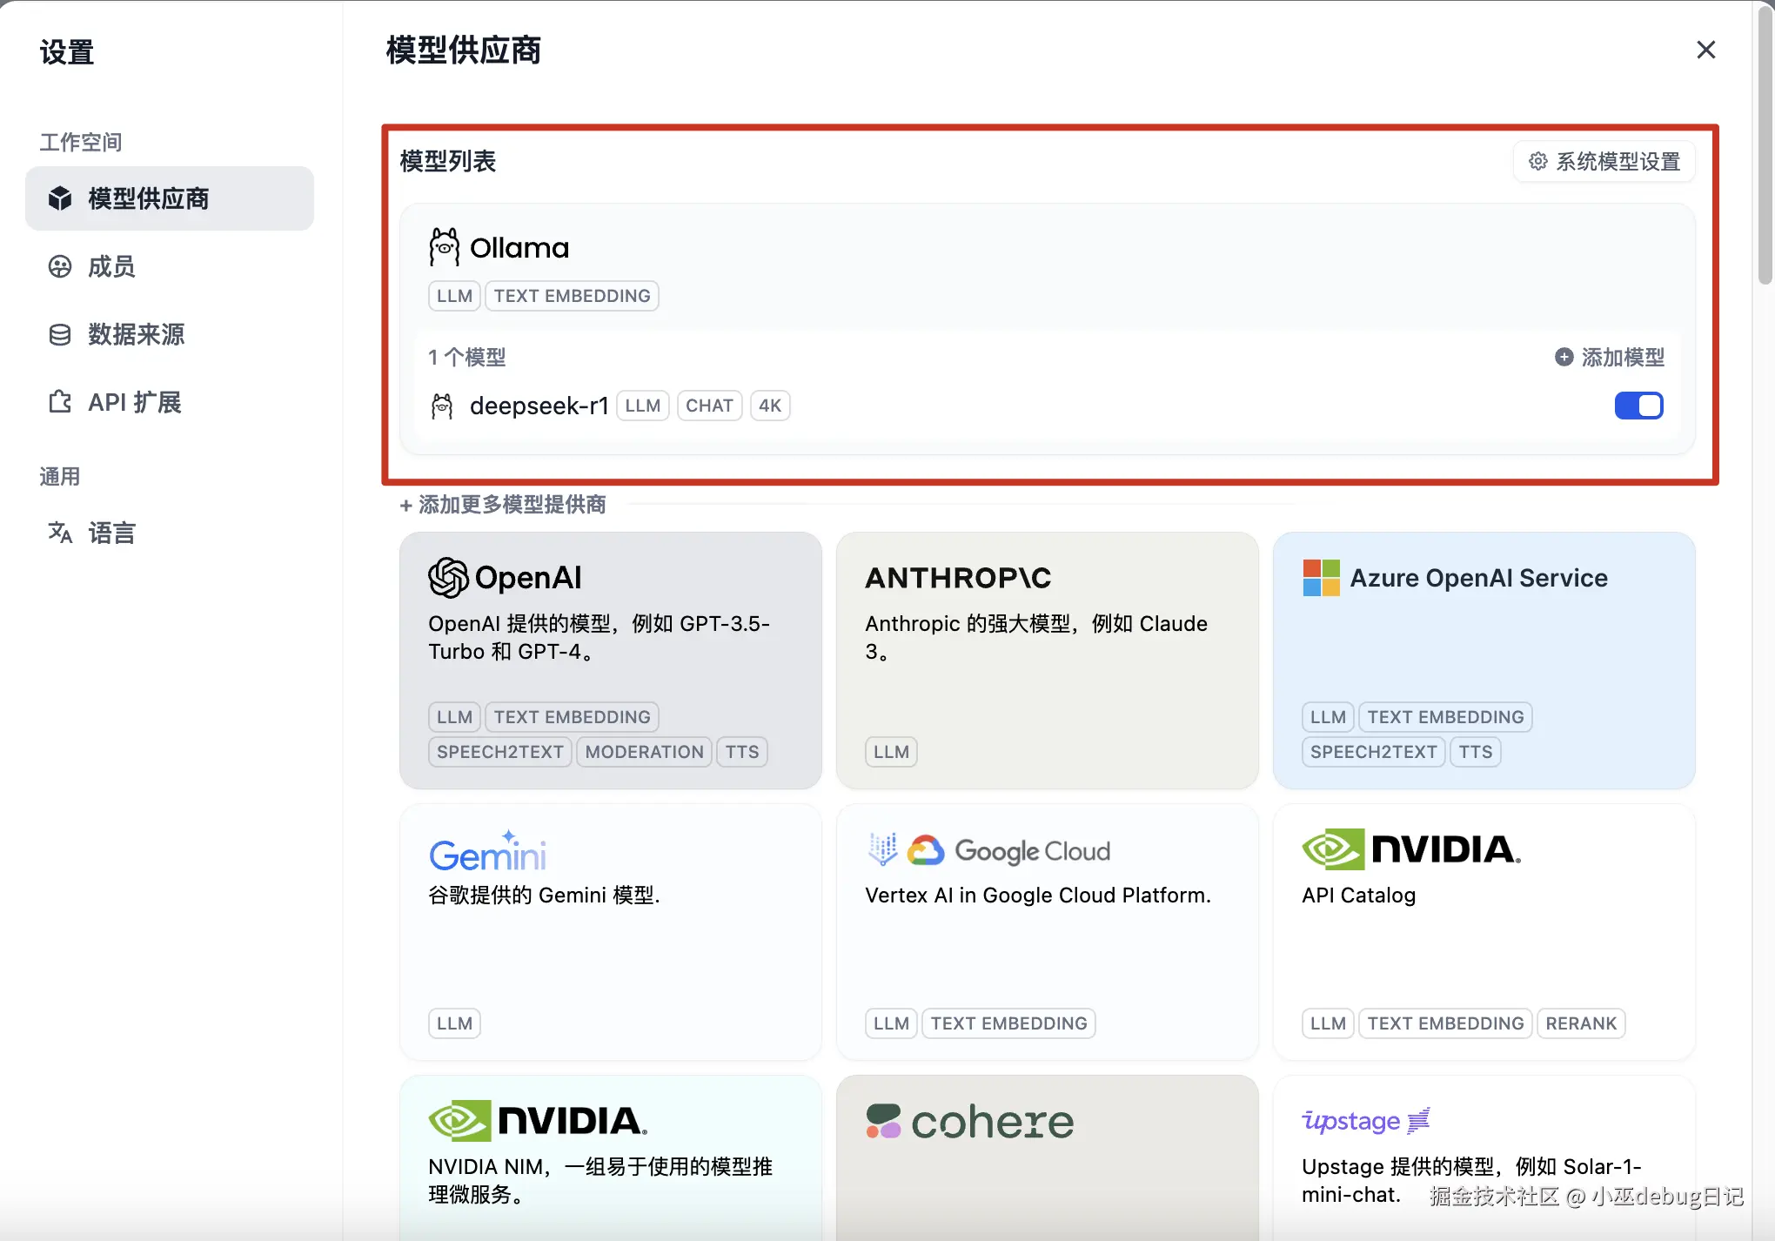Close the settings dialog
The image size is (1775, 1241).
[1705, 50]
